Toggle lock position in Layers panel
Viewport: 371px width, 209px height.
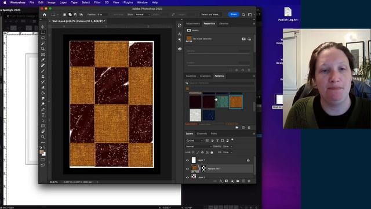[202, 152]
